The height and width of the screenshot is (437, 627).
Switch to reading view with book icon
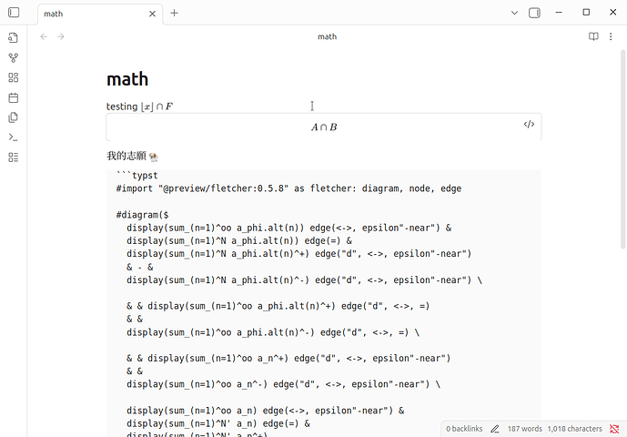[593, 36]
